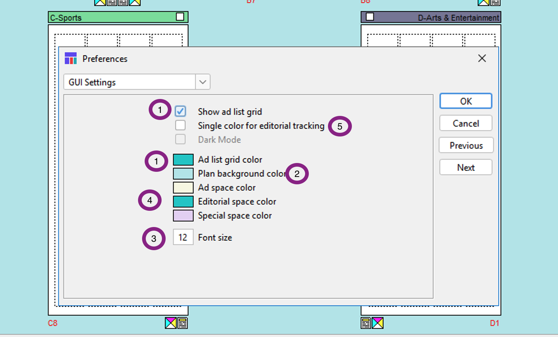Toggle the Show ad list grid checkbox
Viewport: 558px width, 337px height.
(180, 111)
